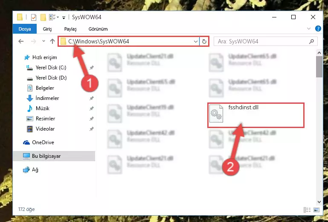Expand the ribbon with the chevron
This screenshot has width=328, height=222.
308,28
